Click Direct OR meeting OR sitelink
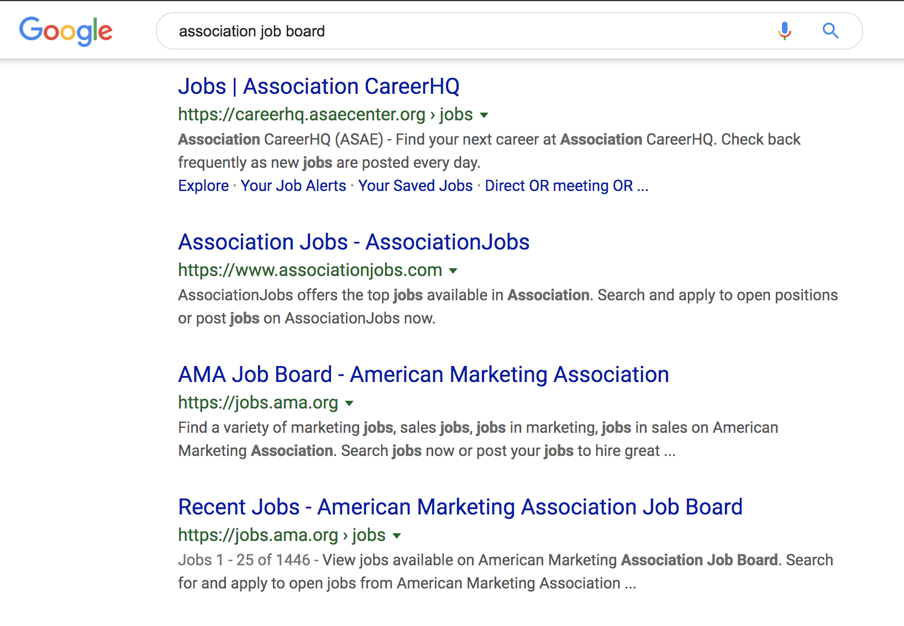Screen dimensions: 904x626 coord(566,186)
